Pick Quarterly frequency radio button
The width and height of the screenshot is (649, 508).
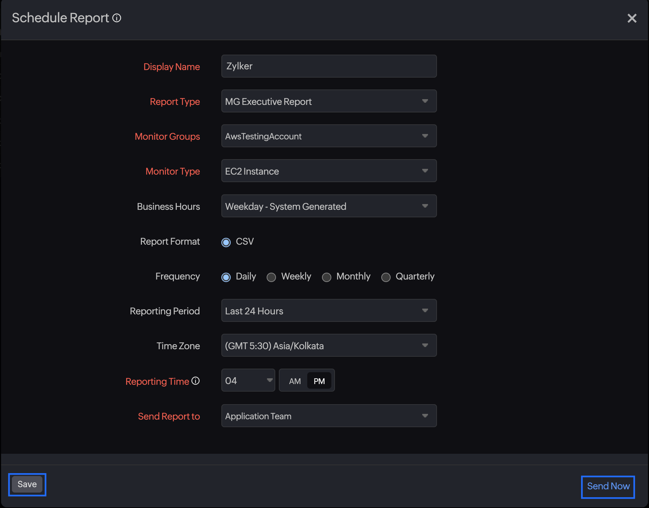coord(386,277)
